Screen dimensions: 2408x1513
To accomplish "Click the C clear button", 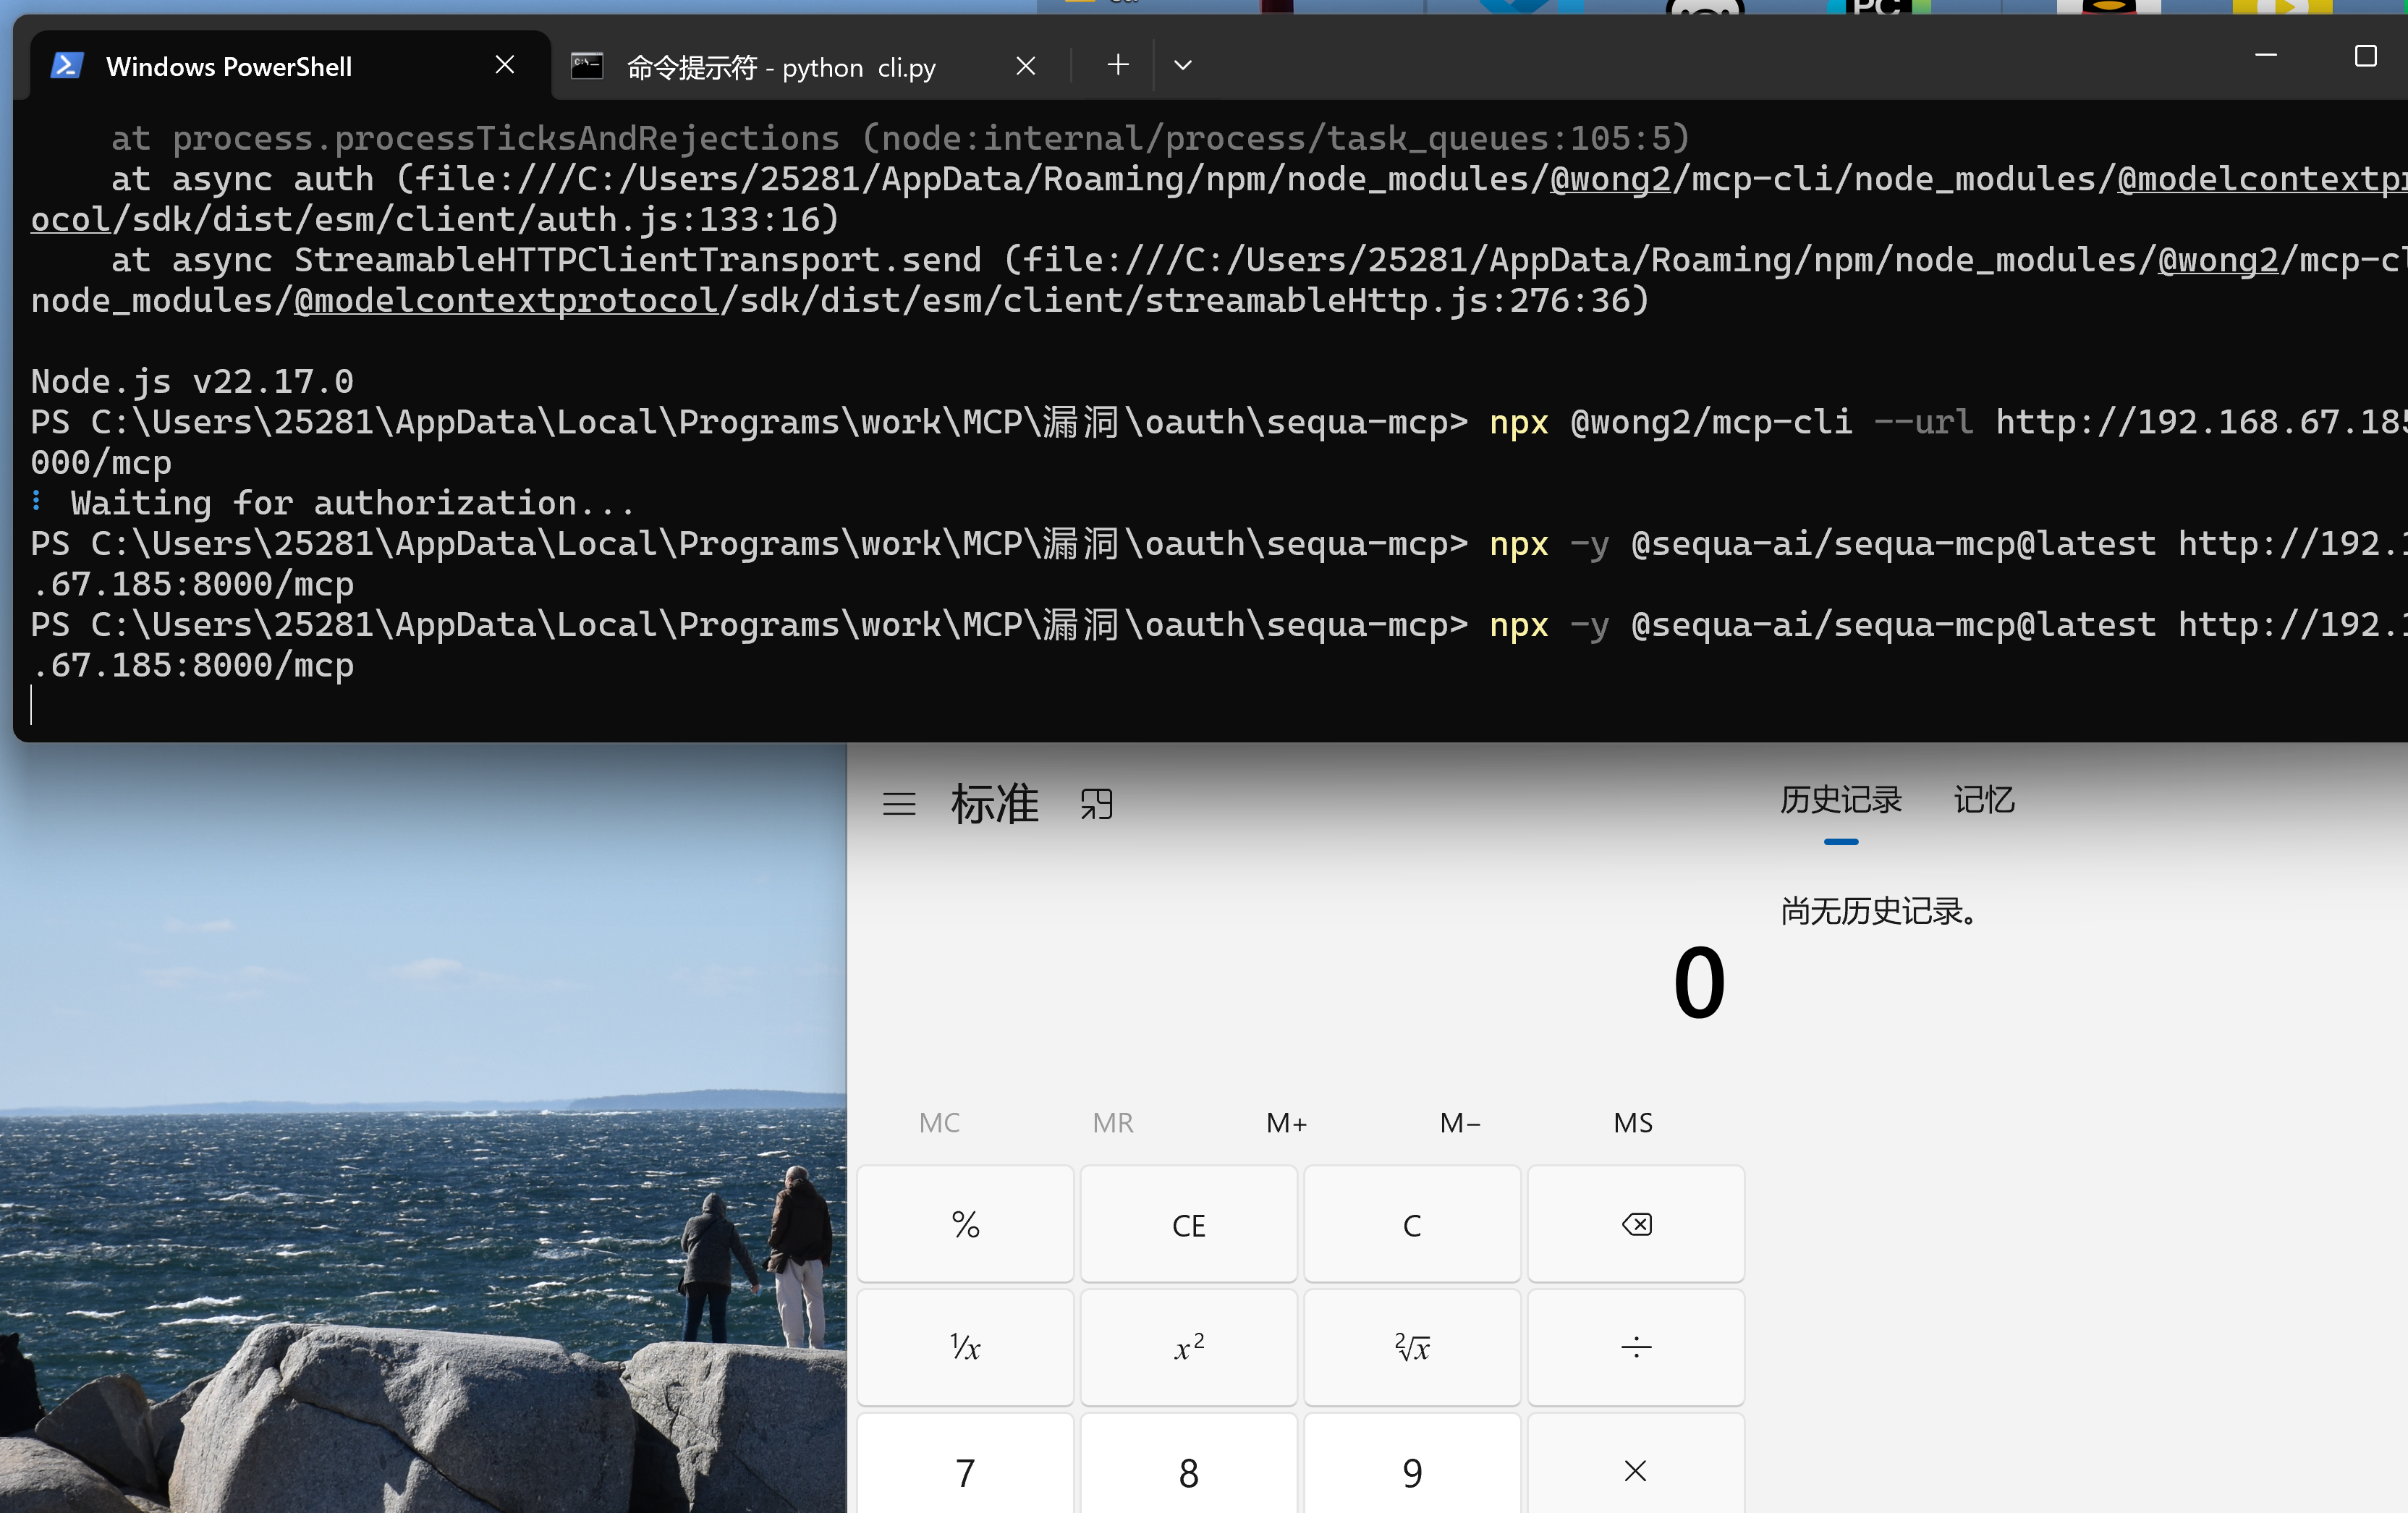I will 1412,1225.
